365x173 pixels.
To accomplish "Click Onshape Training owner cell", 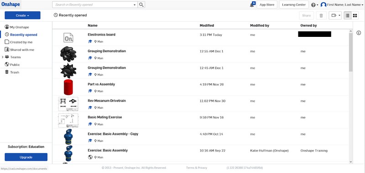I will [x=314, y=151].
